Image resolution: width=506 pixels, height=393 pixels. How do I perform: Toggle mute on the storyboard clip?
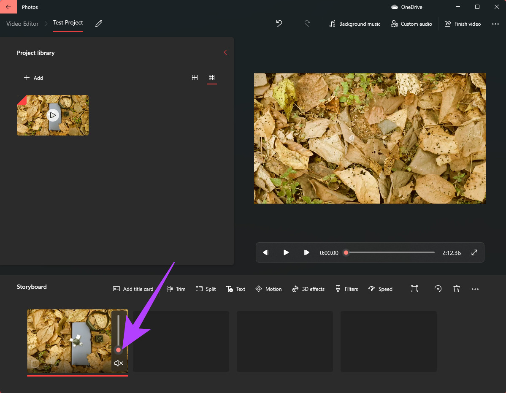(119, 363)
